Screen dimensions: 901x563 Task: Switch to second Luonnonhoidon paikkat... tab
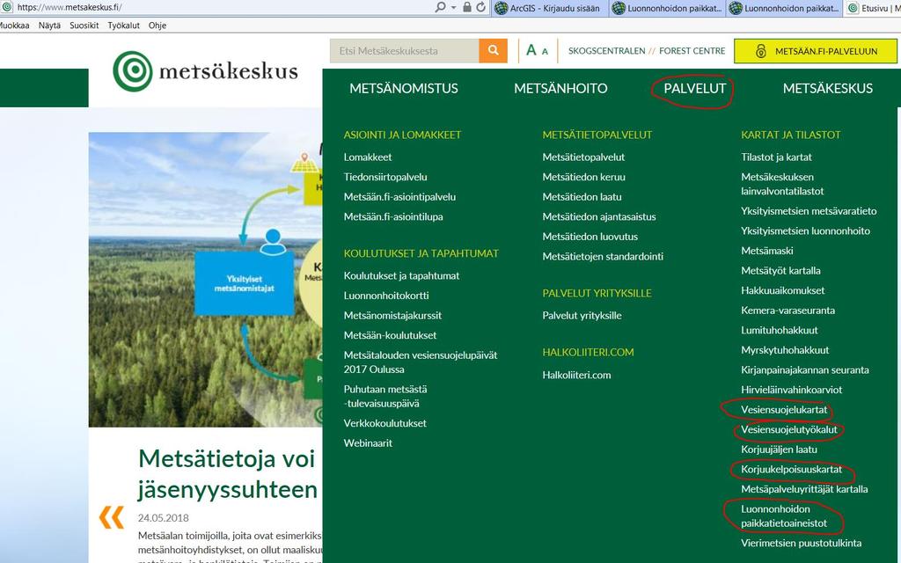[x=784, y=8]
